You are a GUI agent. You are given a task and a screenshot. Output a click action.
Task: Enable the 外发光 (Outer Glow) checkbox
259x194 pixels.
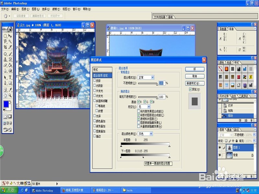click(x=95, y=91)
